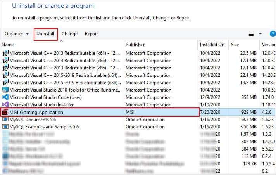The image size is (276, 175).
Task: Sort by the Installed On column header
Action: 212,45
